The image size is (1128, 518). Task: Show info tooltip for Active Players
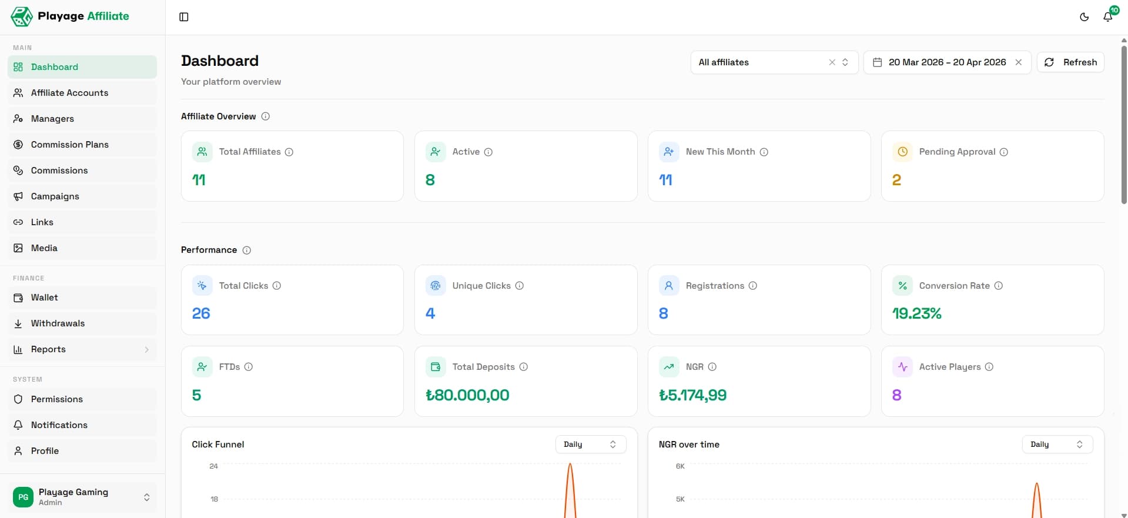(x=989, y=367)
